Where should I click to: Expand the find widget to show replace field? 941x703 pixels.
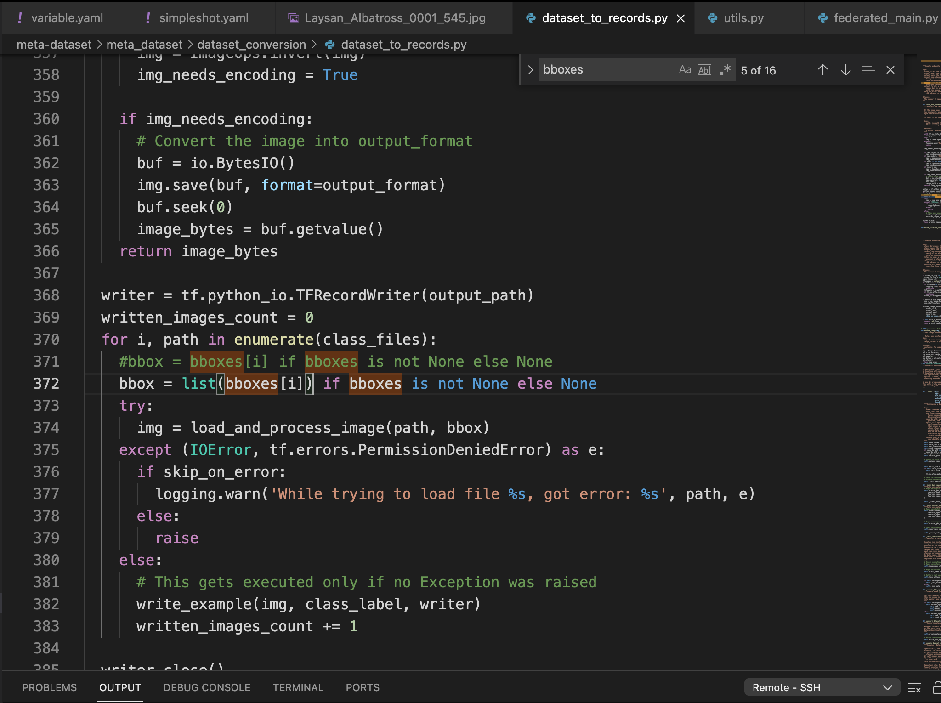tap(531, 69)
